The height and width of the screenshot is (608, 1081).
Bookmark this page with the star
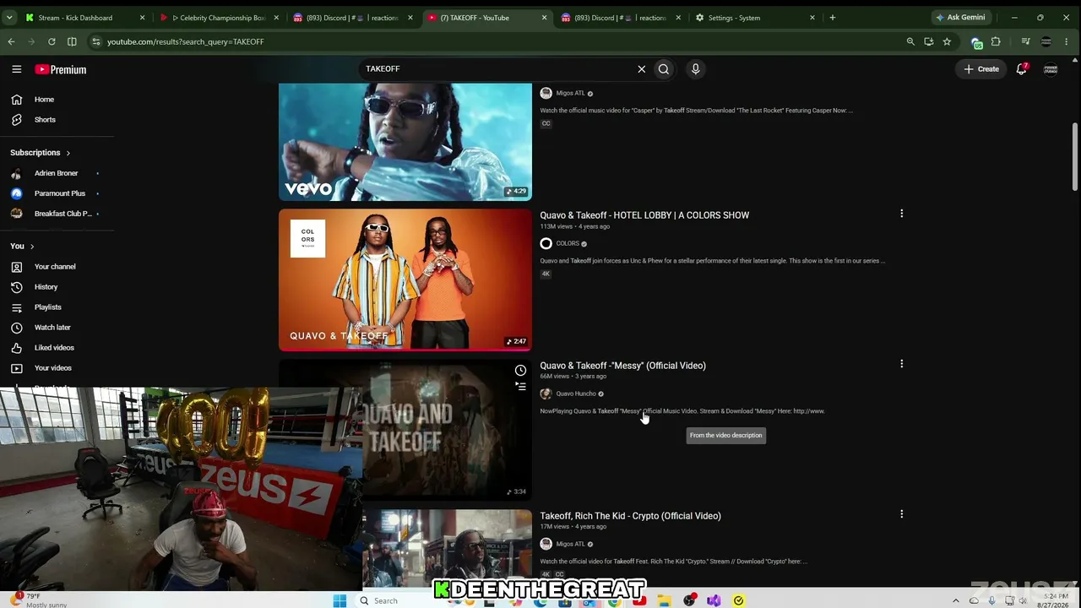tap(947, 41)
